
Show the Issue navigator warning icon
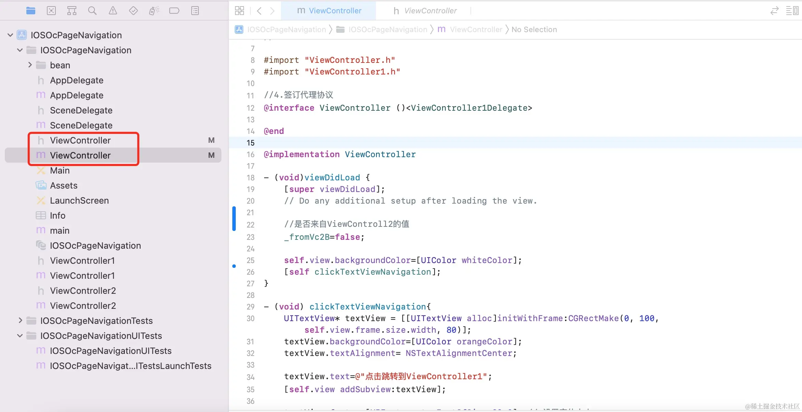pyautogui.click(x=113, y=11)
